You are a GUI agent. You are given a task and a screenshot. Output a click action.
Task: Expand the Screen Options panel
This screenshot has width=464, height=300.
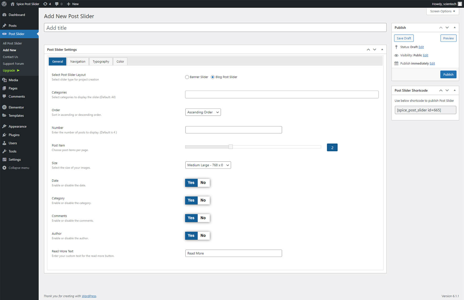click(442, 11)
